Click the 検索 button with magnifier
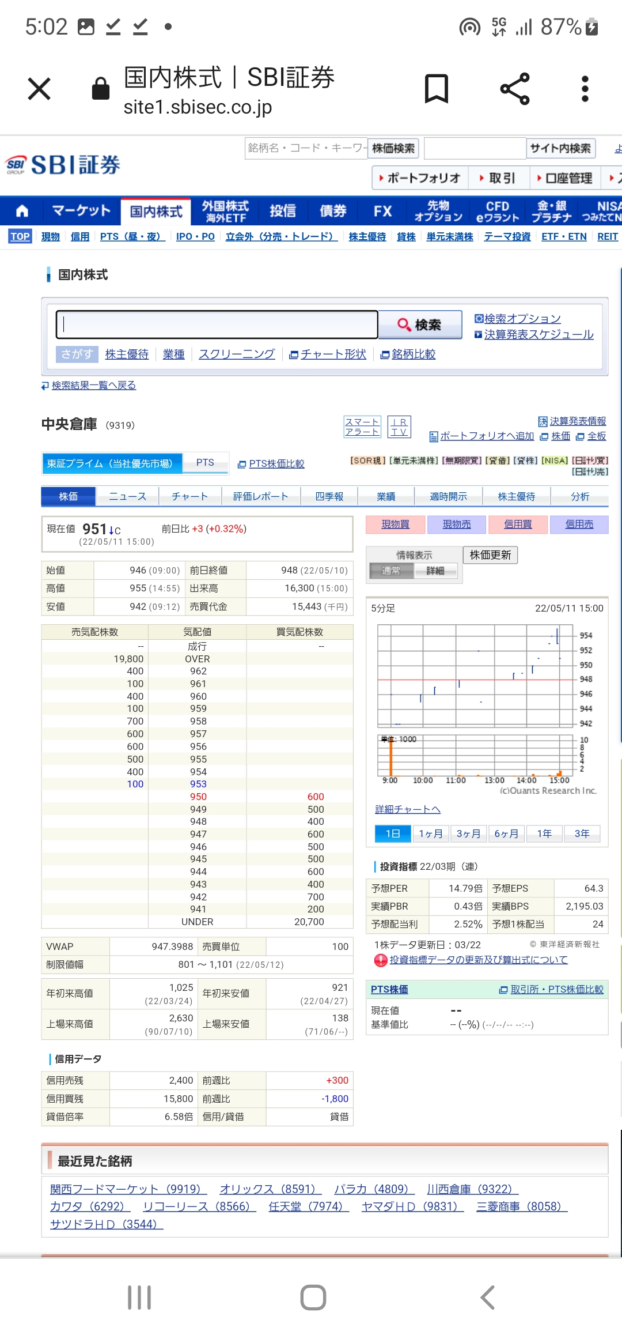The height and width of the screenshot is (1335, 622). coord(420,325)
